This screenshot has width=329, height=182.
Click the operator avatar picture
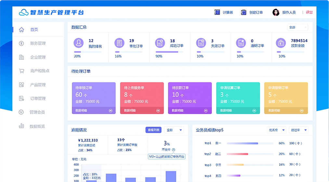276,12
